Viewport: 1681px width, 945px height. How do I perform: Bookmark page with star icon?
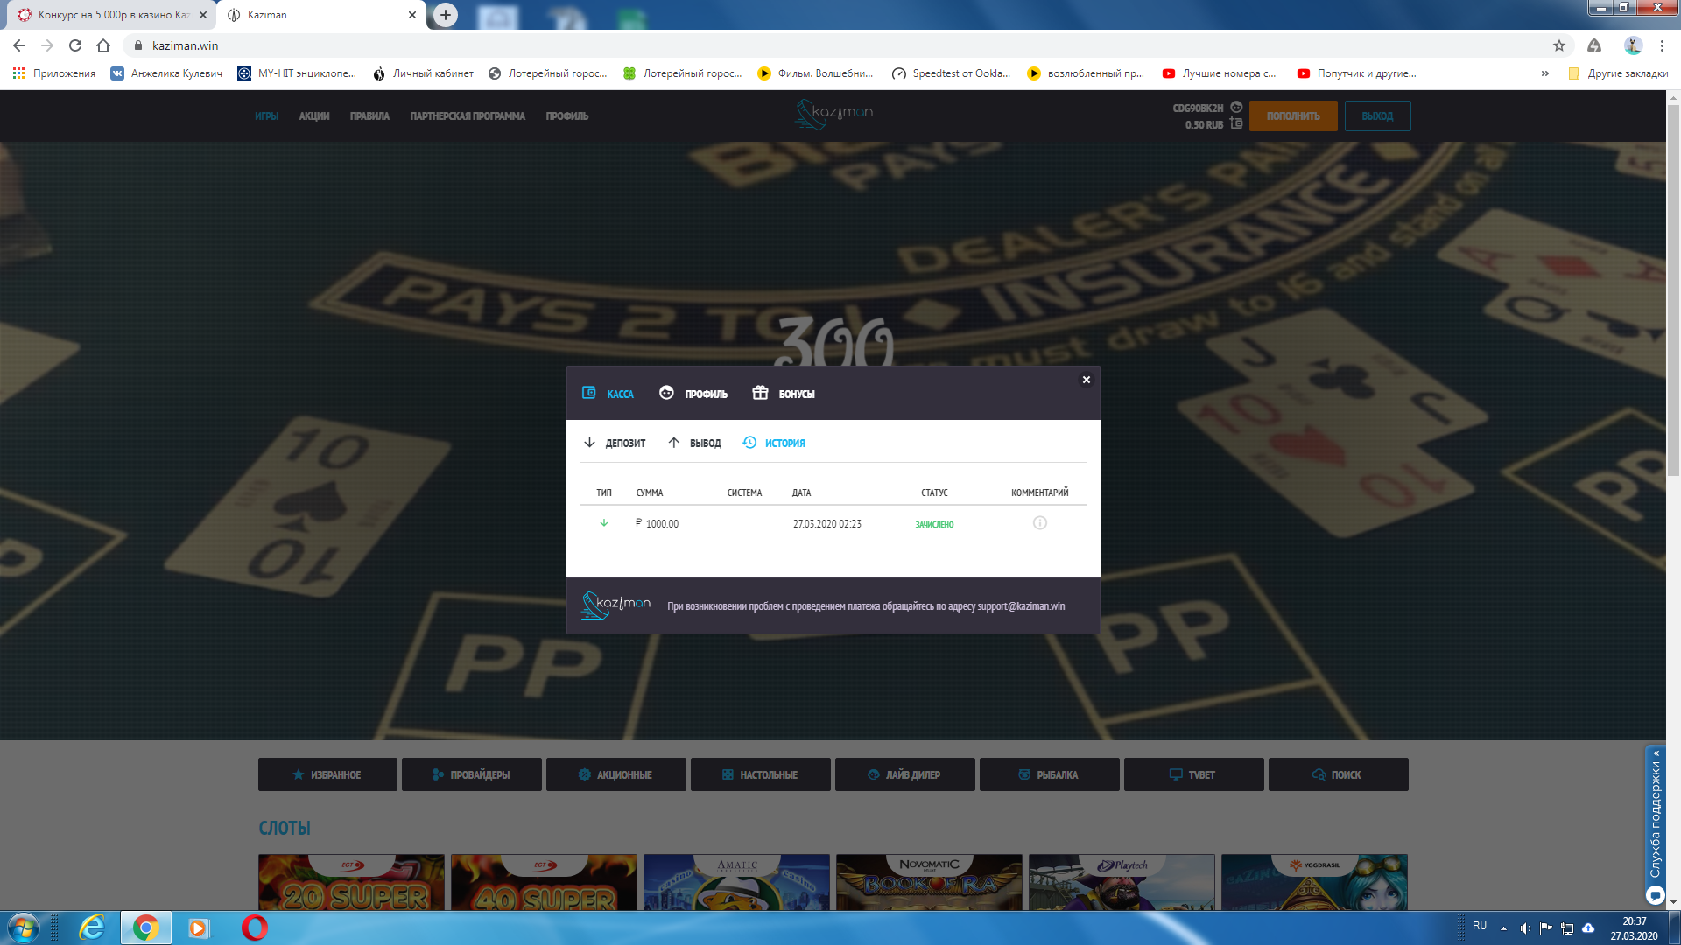tap(1559, 45)
